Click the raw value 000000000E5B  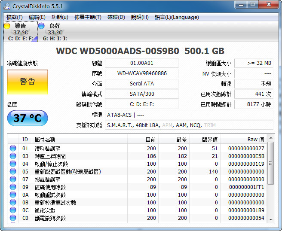246,156
